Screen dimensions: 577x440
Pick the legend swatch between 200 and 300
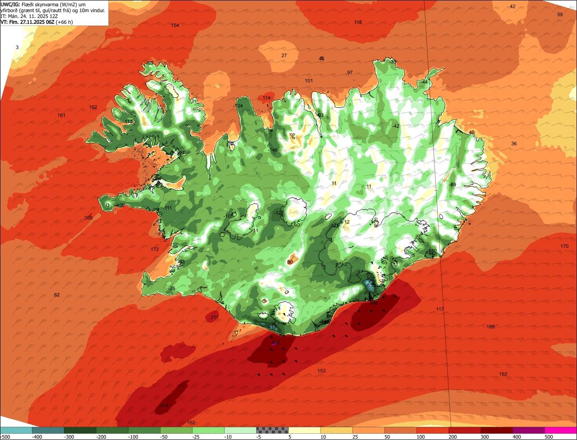[x=465, y=430]
